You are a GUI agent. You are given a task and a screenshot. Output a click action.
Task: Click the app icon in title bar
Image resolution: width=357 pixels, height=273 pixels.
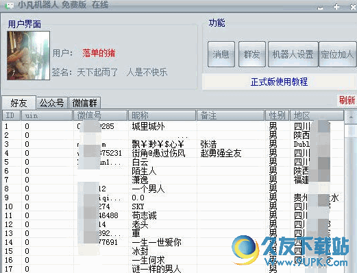point(9,5)
